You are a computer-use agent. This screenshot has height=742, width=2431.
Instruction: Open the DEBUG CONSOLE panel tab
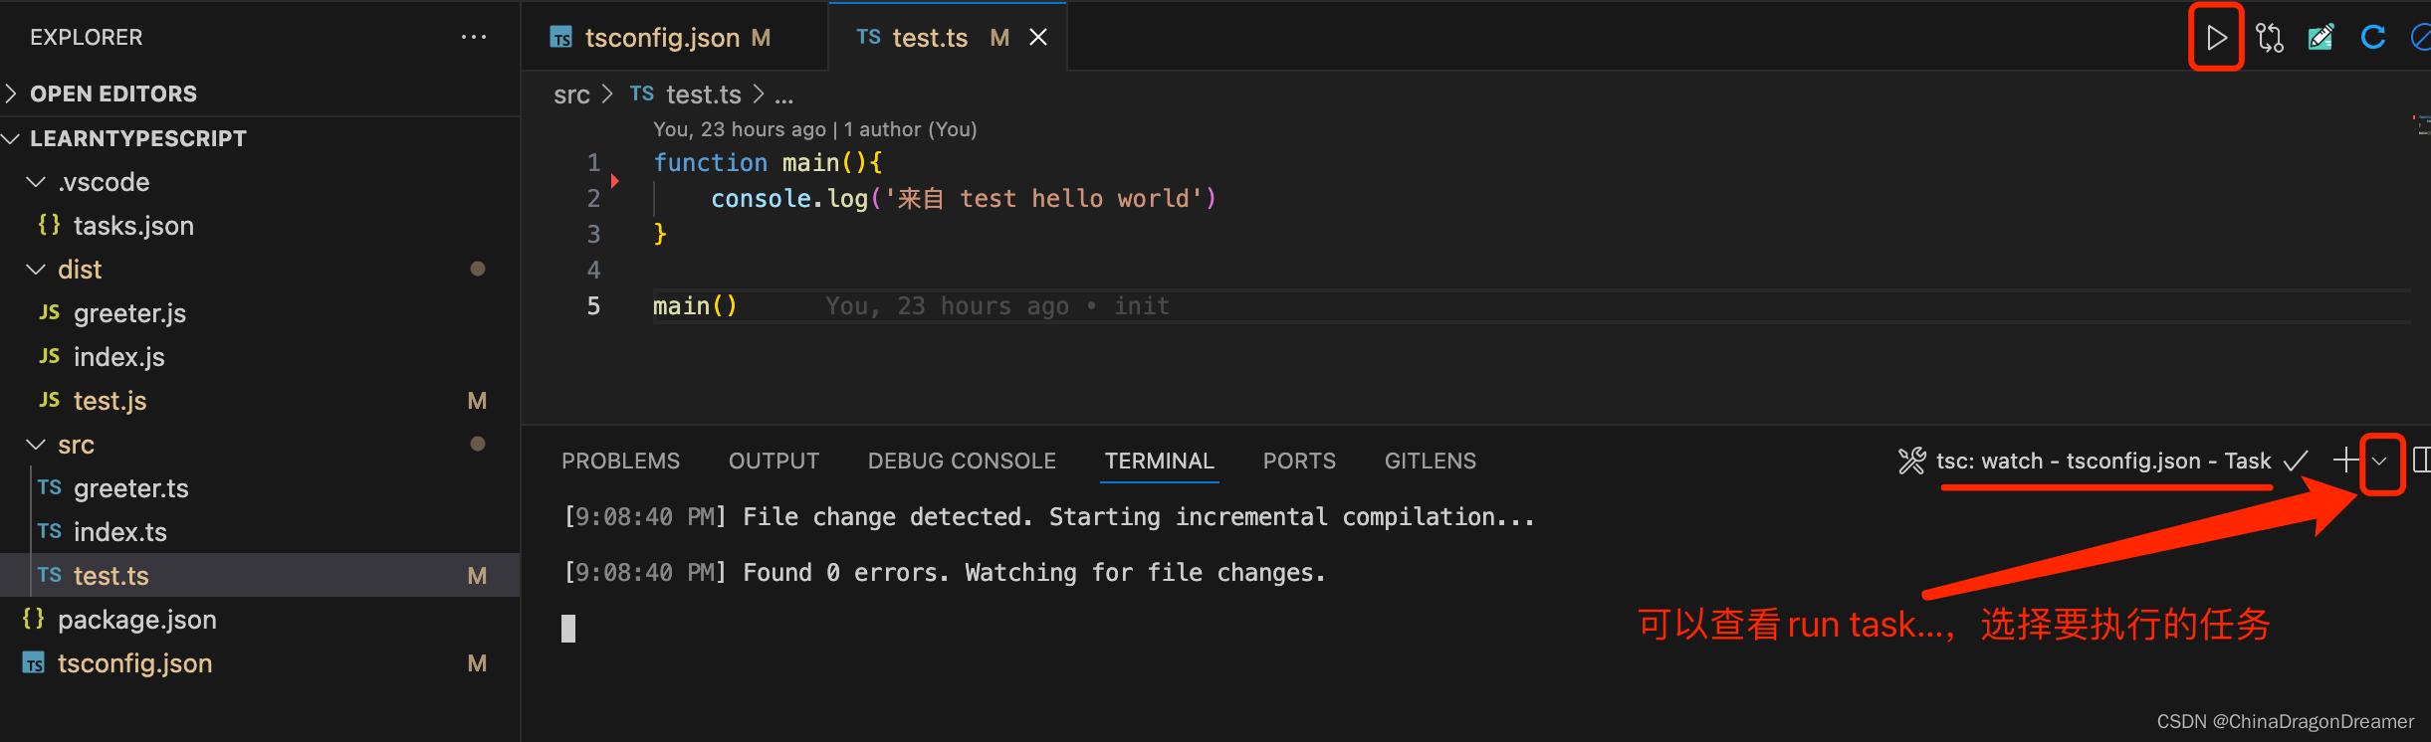click(962, 461)
